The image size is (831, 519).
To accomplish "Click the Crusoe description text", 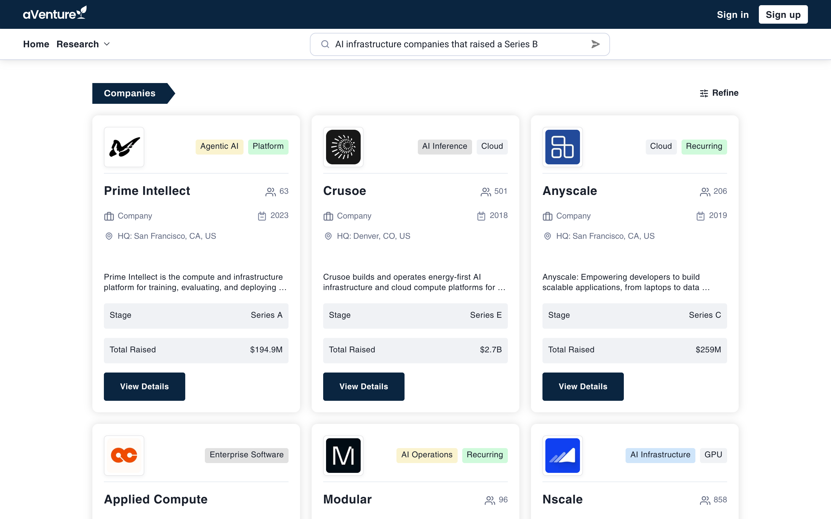I will tap(414, 282).
